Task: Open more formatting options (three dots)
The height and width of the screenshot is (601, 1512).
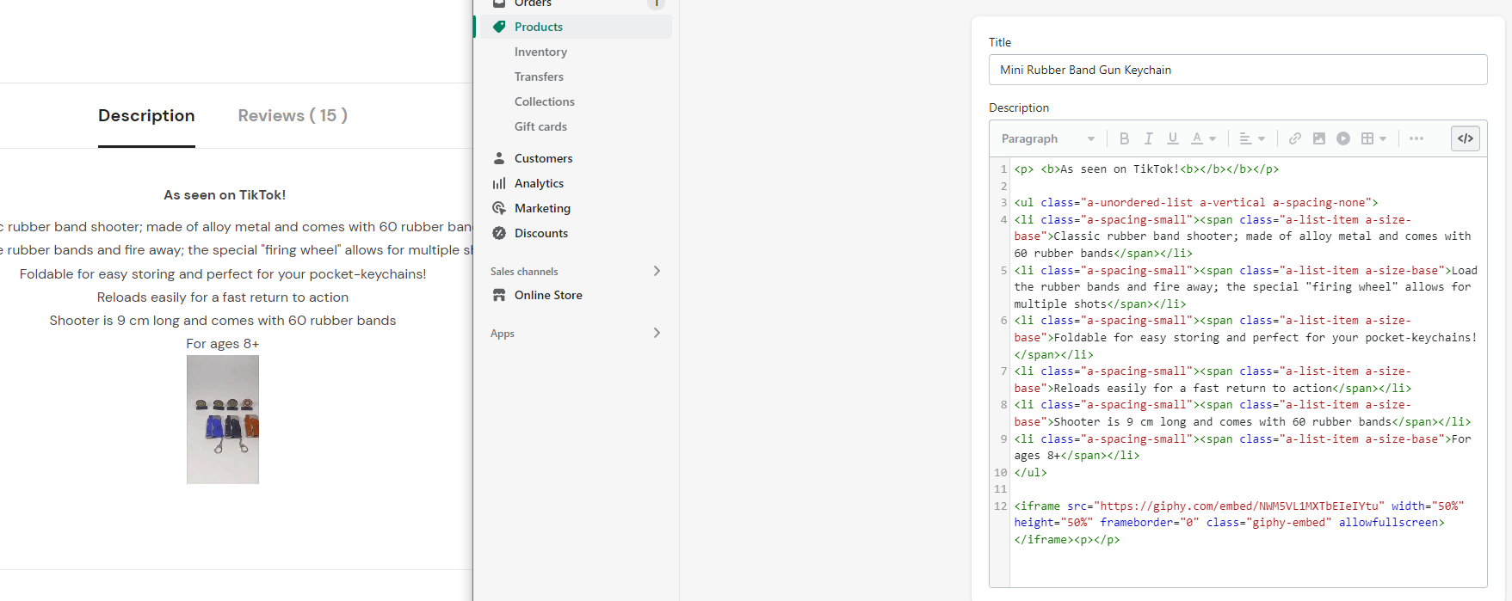Action: pyautogui.click(x=1416, y=138)
